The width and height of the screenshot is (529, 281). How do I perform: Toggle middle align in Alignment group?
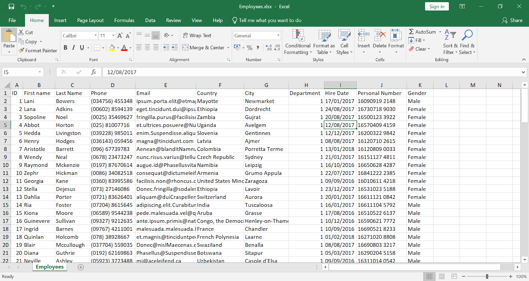(x=147, y=35)
